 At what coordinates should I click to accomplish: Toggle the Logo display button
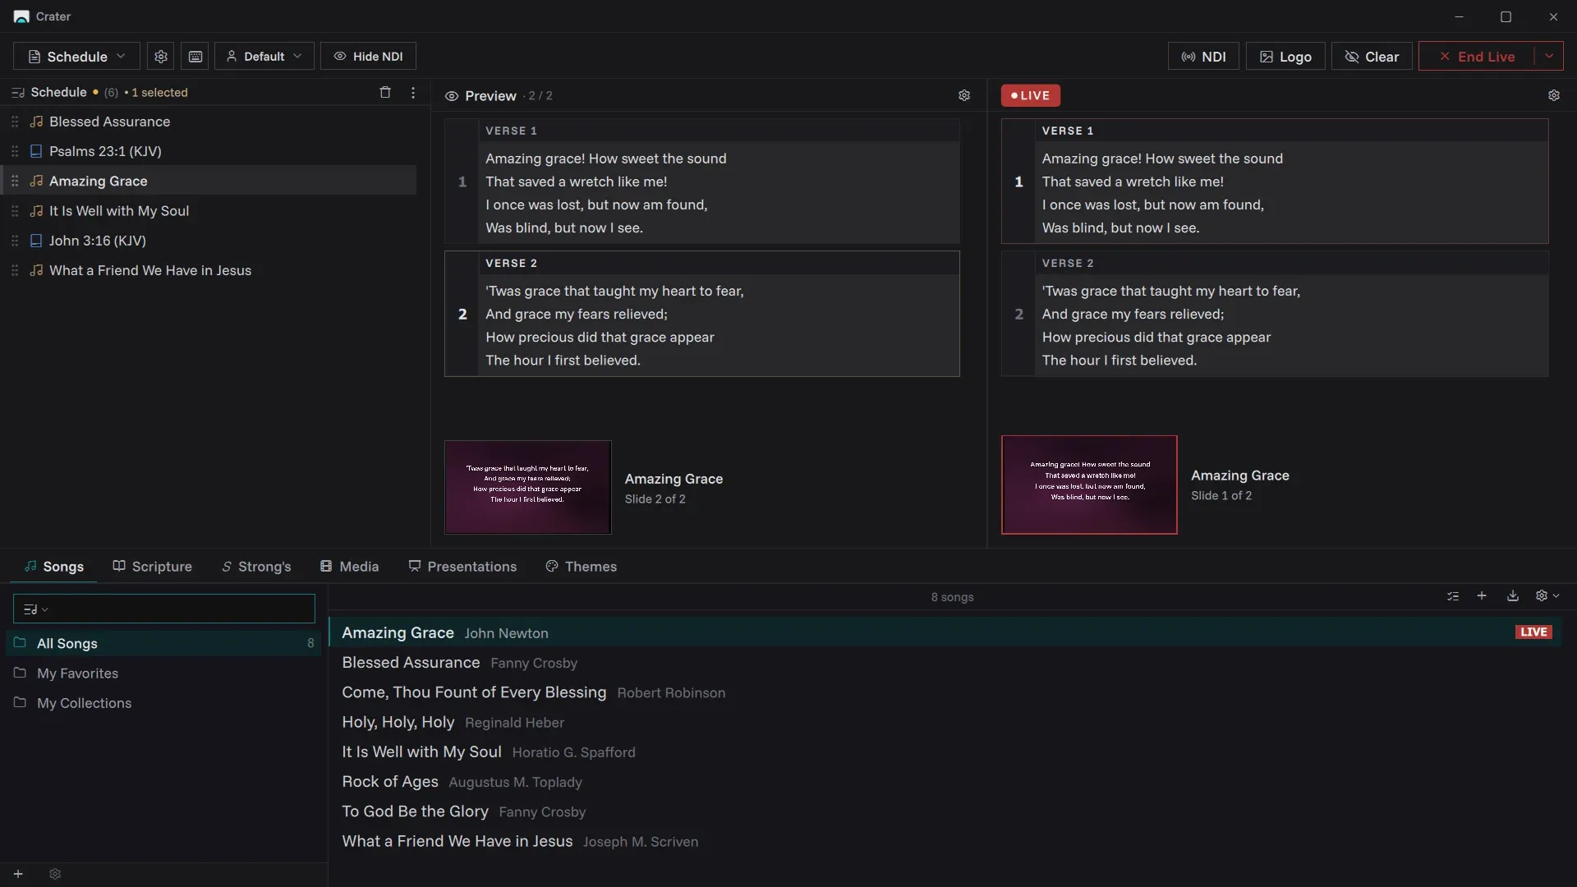1285,57
